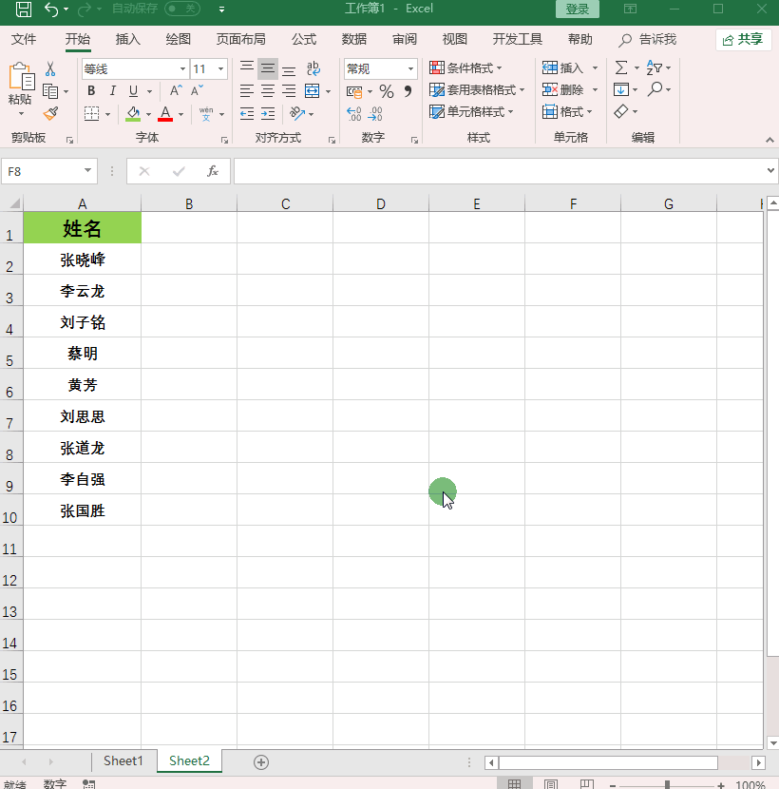779x789 pixels.
Task: Click the 登录 sign-in button
Action: pyautogui.click(x=577, y=9)
